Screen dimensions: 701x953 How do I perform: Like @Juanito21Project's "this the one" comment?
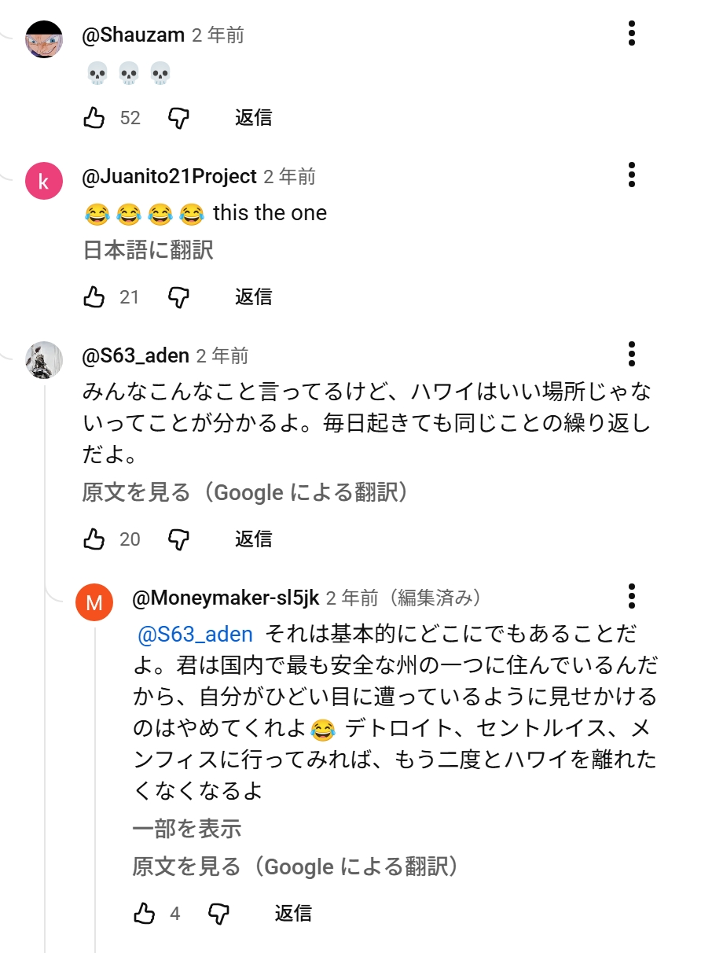(94, 297)
